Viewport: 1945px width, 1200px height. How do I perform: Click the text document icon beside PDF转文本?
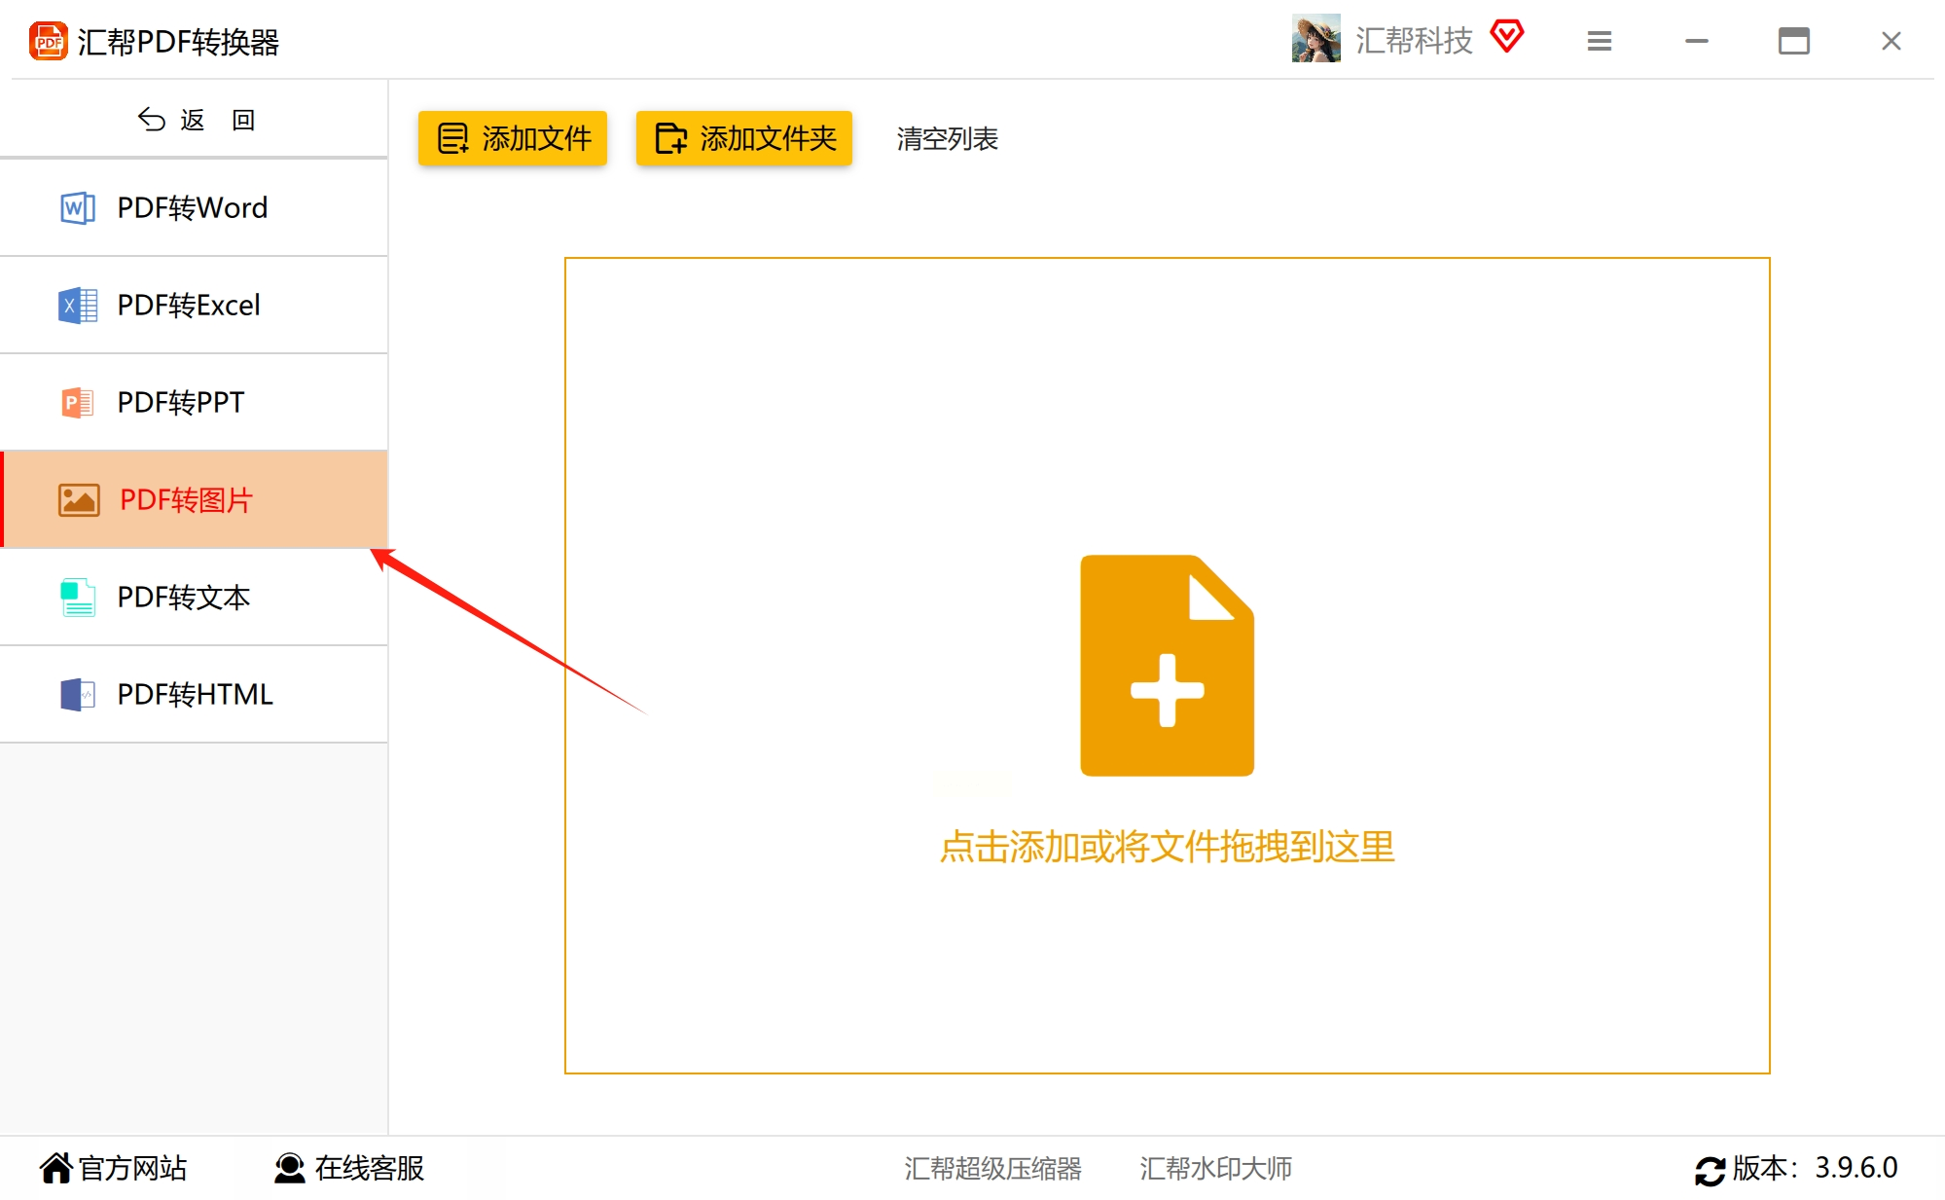point(77,597)
